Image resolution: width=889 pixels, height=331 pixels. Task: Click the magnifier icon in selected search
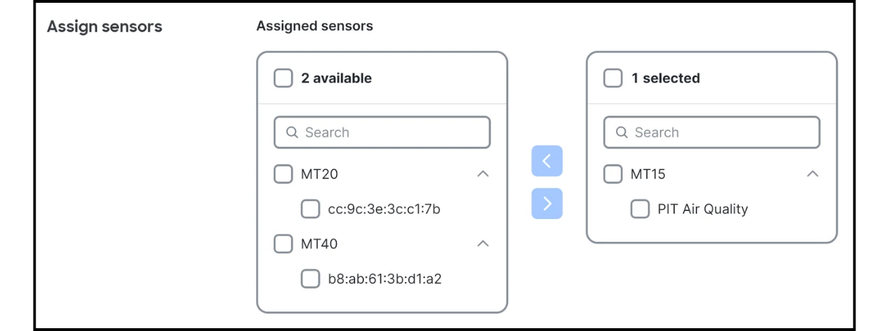[622, 132]
